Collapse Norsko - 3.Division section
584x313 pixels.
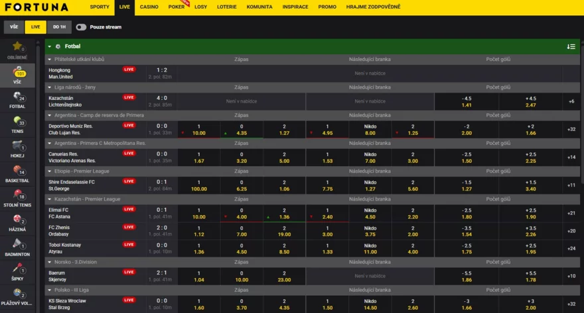click(x=50, y=262)
